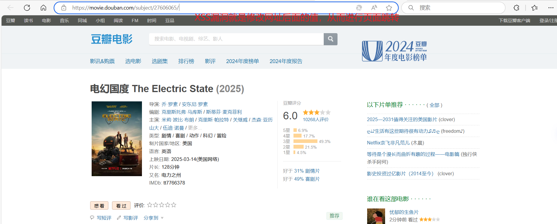The height and width of the screenshot is (224, 557).
Task: Click the Douban movie search field
Action: (x=236, y=39)
